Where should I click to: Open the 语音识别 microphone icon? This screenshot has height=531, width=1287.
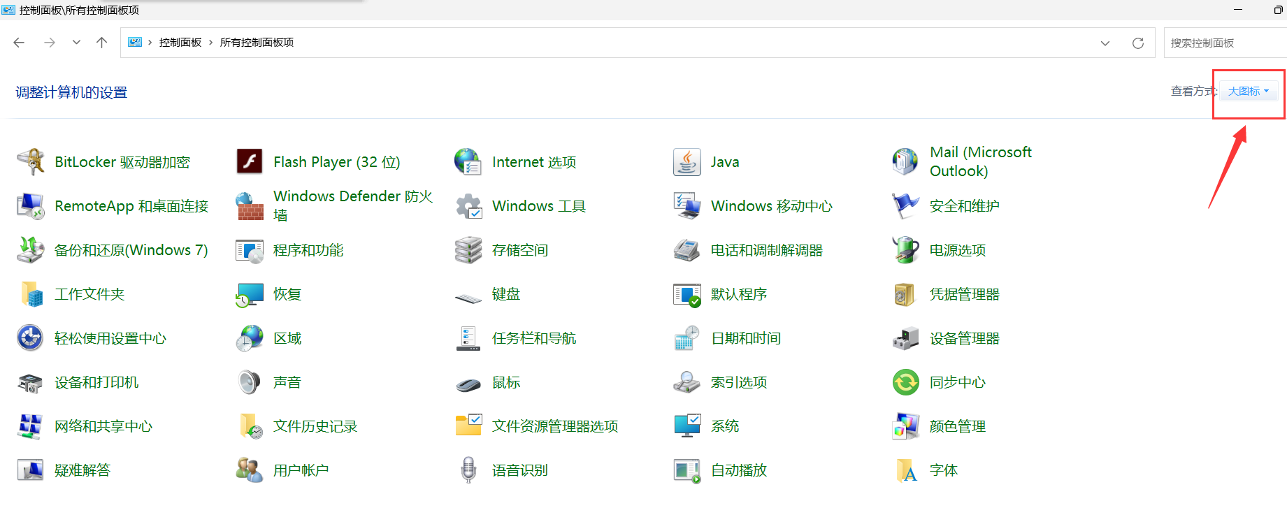coord(468,470)
